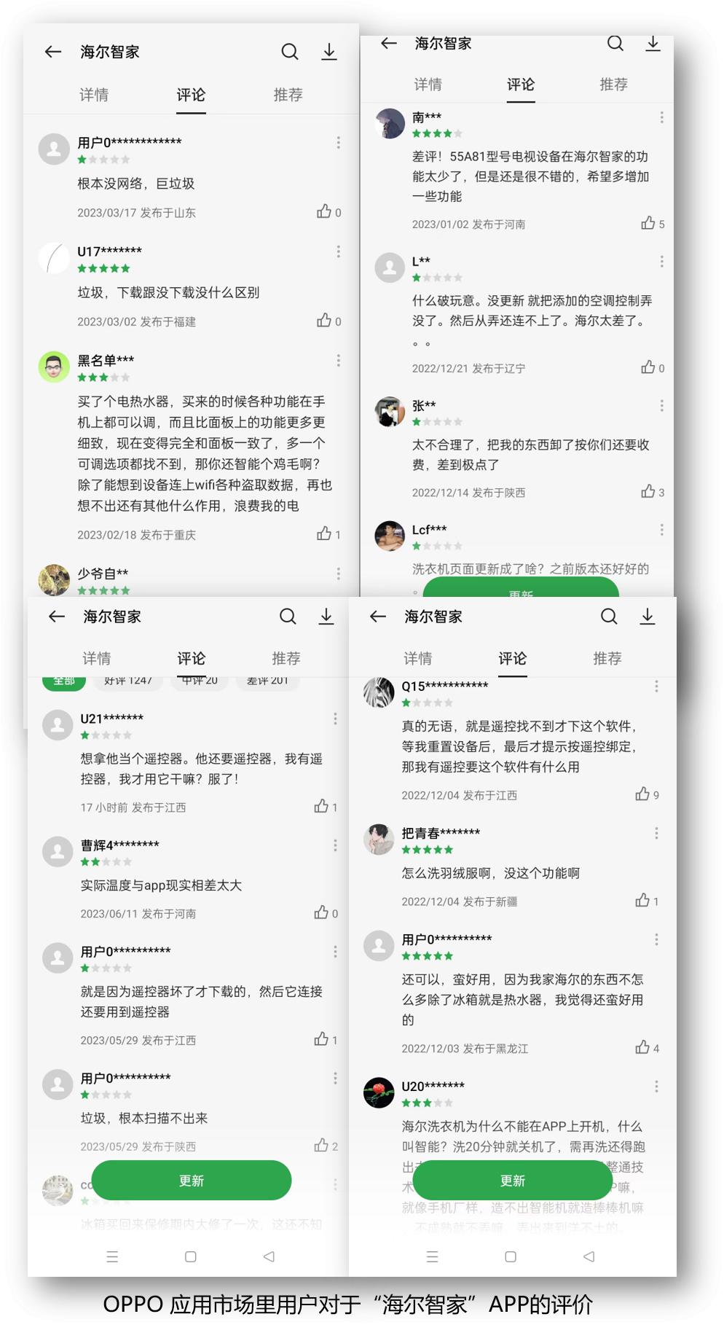Tap the back arrow in top-left panel
This screenshot has width=724, height=1330.
point(52,52)
